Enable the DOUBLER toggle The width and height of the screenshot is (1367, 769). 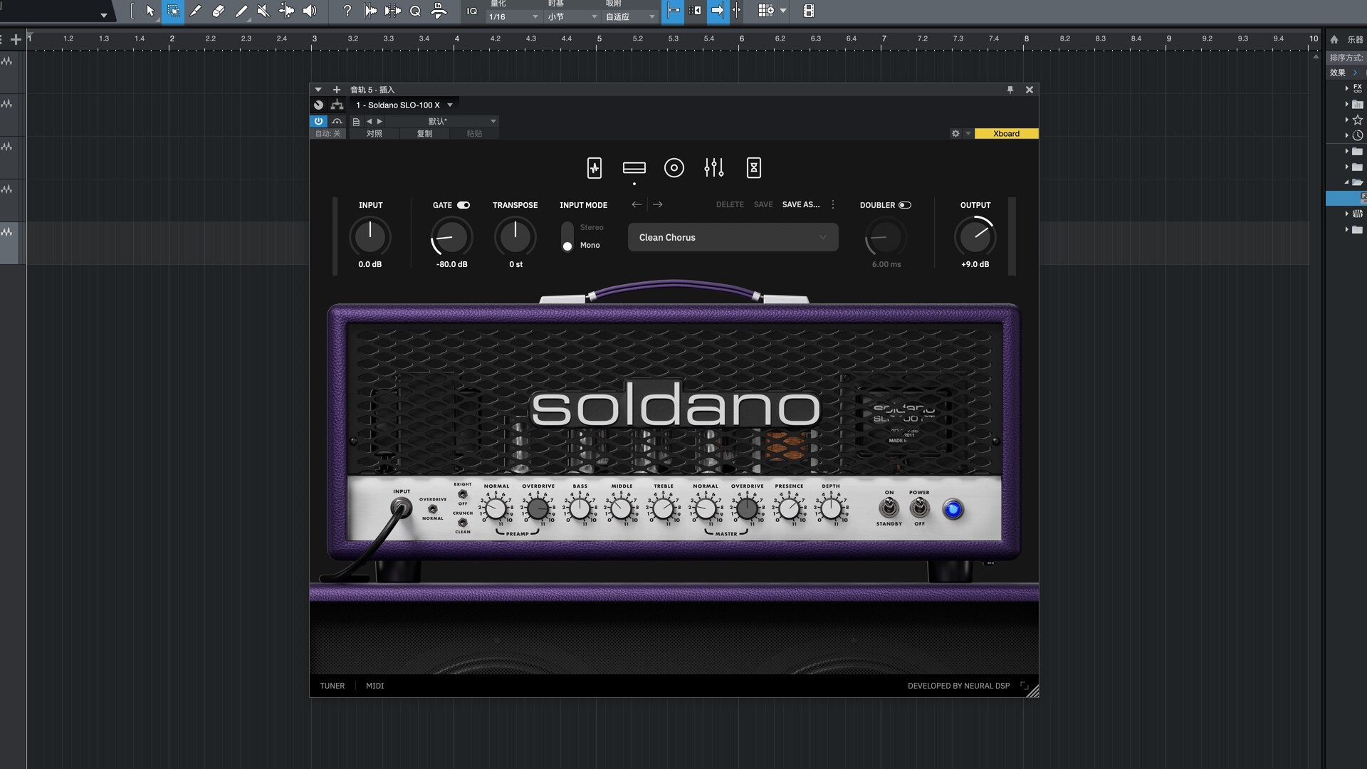click(904, 205)
